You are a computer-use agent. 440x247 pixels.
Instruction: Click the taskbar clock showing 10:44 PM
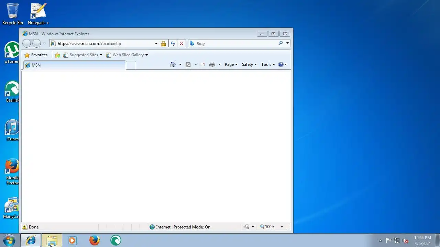coord(422,240)
